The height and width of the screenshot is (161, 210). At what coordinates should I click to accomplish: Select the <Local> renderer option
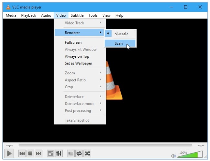(x=120, y=33)
